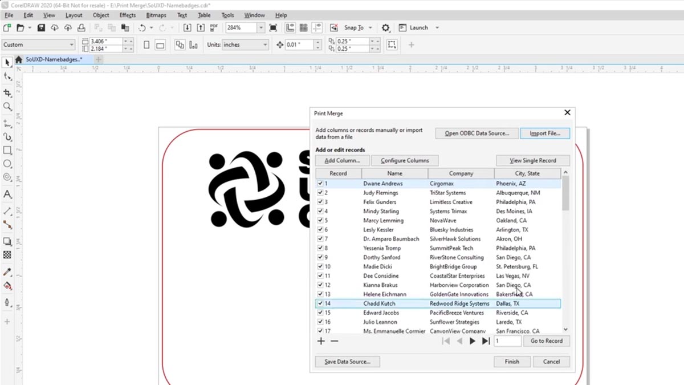The height and width of the screenshot is (385, 684).
Task: Select the Pick tool
Action: point(7,62)
